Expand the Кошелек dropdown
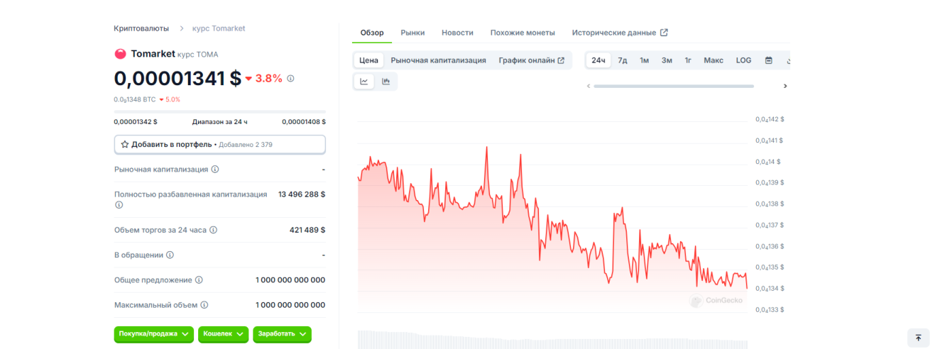Image resolution: width=935 pixels, height=349 pixels. [x=223, y=333]
